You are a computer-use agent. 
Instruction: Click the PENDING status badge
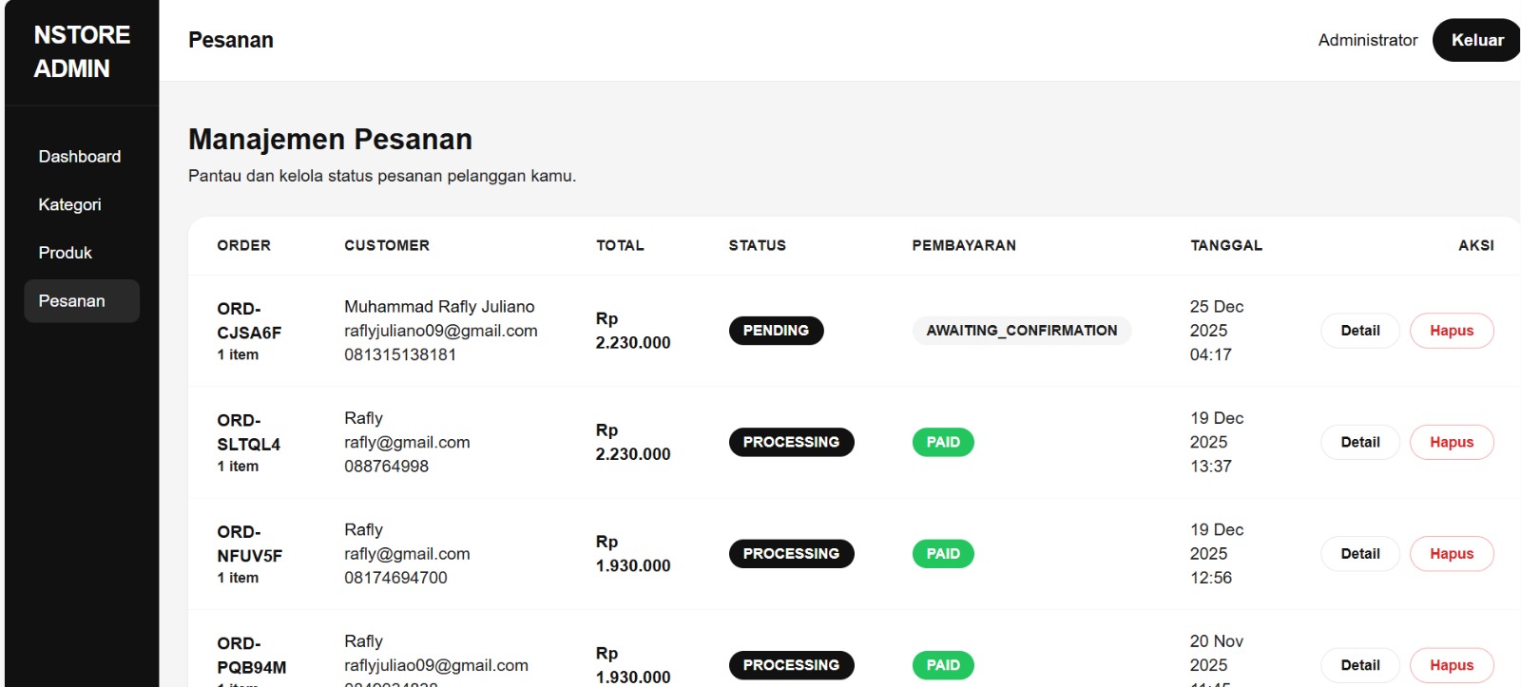(x=776, y=331)
